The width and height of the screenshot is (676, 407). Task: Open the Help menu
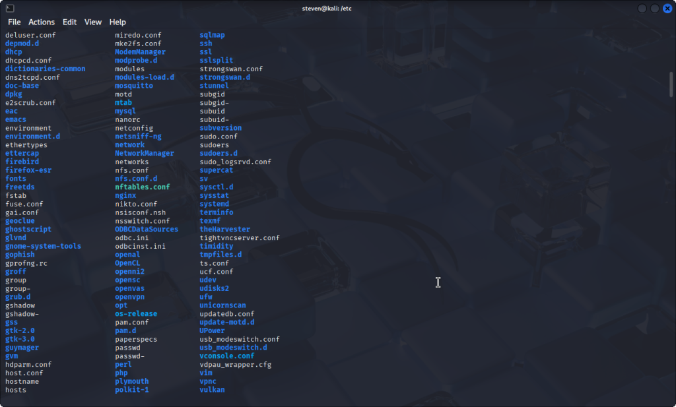pyautogui.click(x=118, y=22)
